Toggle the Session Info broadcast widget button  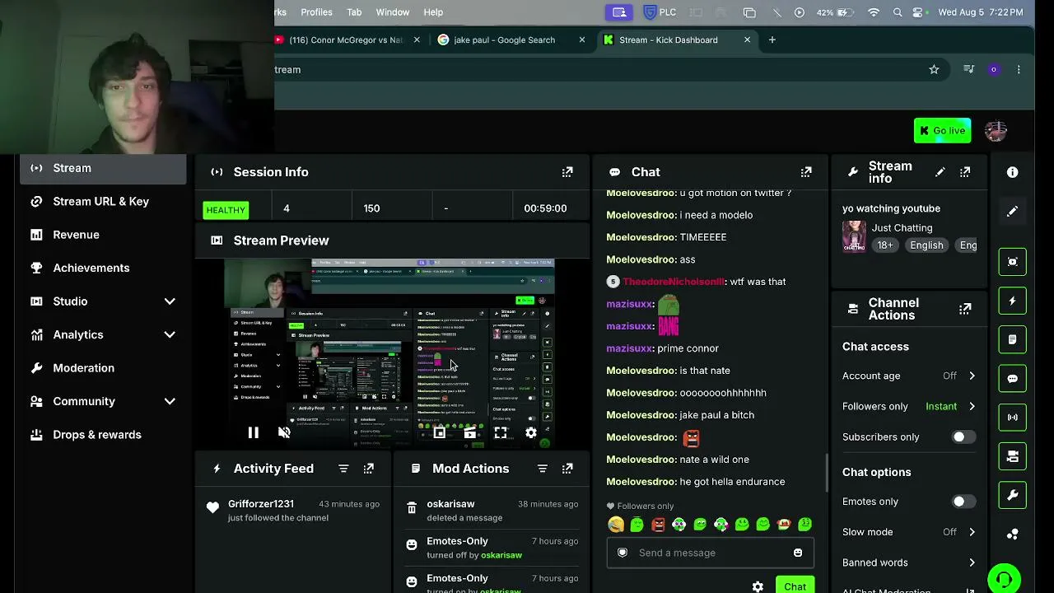coord(1013,418)
